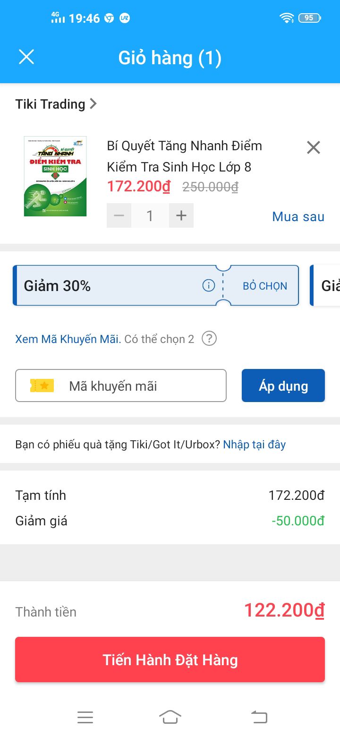340x737 pixels.
Task: Tap the yellow star coupon ticket icon
Action: tap(42, 386)
